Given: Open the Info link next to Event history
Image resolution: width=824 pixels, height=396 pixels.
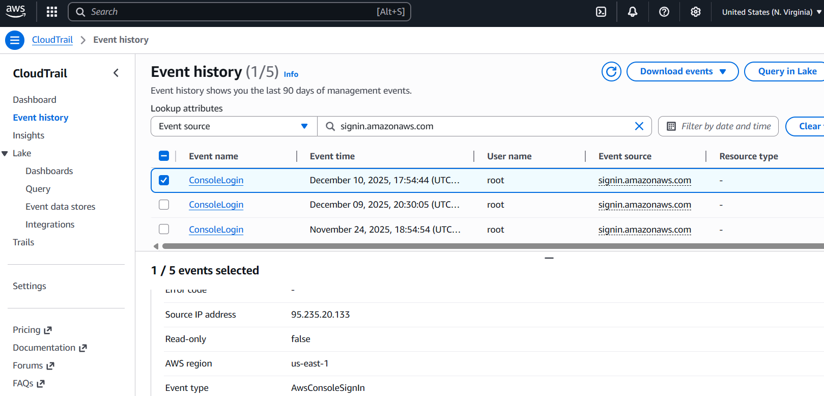Looking at the screenshot, I should (x=291, y=74).
